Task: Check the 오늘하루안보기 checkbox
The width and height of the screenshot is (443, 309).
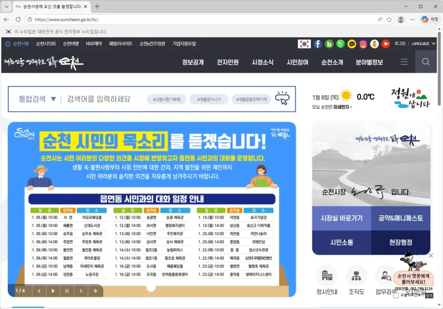Action: (395, 296)
